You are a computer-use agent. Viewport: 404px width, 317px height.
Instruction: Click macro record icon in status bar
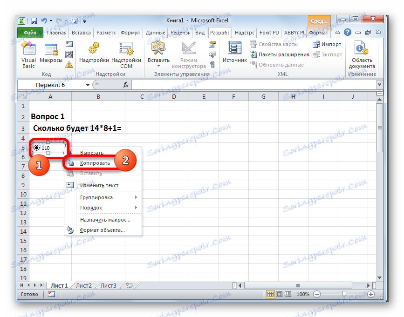(52, 294)
